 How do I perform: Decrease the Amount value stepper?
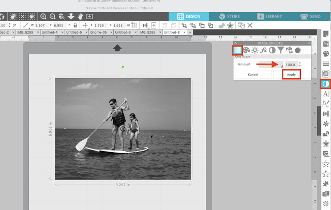[x=300, y=66]
